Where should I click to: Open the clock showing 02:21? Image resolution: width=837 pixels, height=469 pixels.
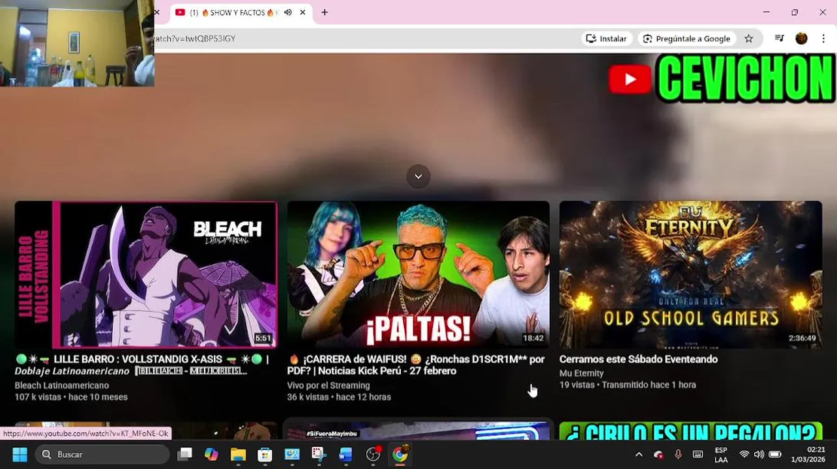pos(808,455)
